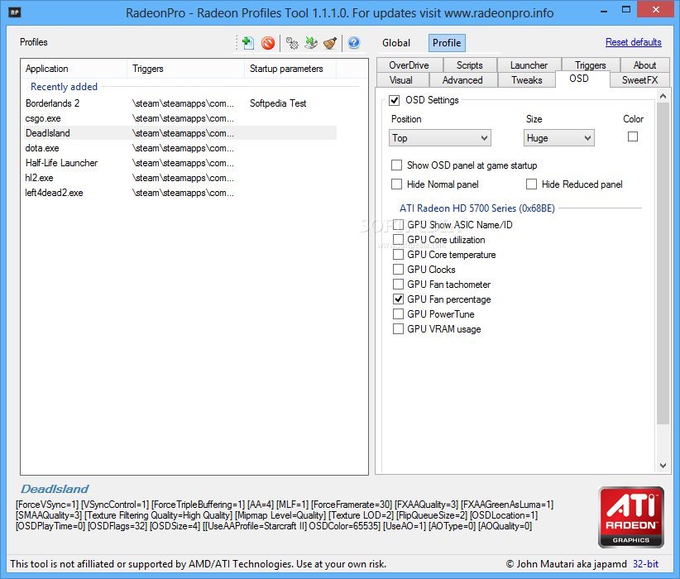Viewport: 680px width, 579px height.
Task: Click the Profile settings button
Action: pyautogui.click(x=447, y=43)
